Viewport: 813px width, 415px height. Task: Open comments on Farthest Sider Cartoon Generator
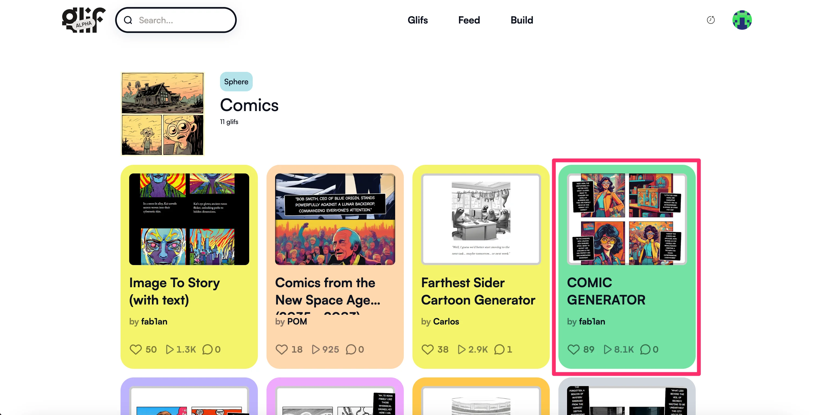pos(499,349)
